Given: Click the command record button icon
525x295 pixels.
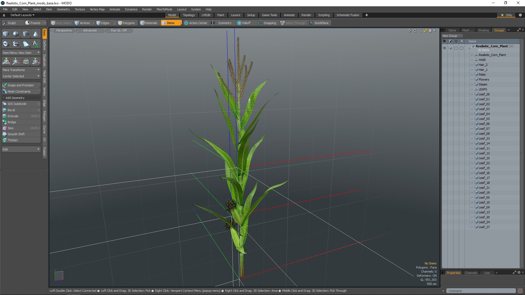Looking at the screenshot, I should tap(520, 291).
